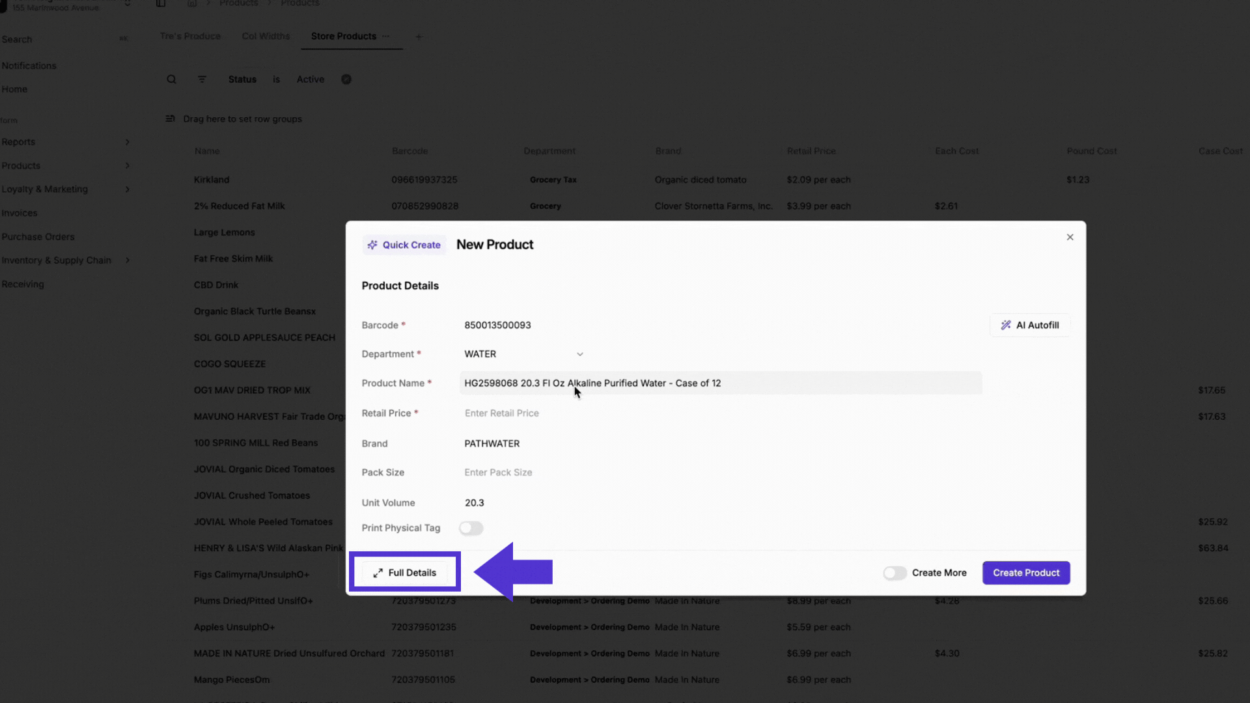
Task: Open the filter lines icon
Action: [x=202, y=79]
